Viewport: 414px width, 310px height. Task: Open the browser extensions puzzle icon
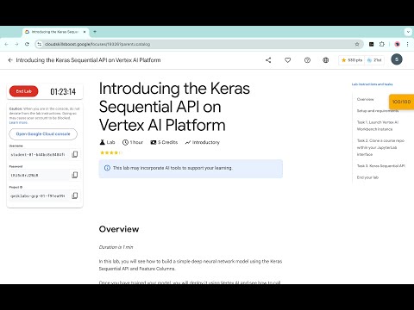pyautogui.click(x=382, y=44)
